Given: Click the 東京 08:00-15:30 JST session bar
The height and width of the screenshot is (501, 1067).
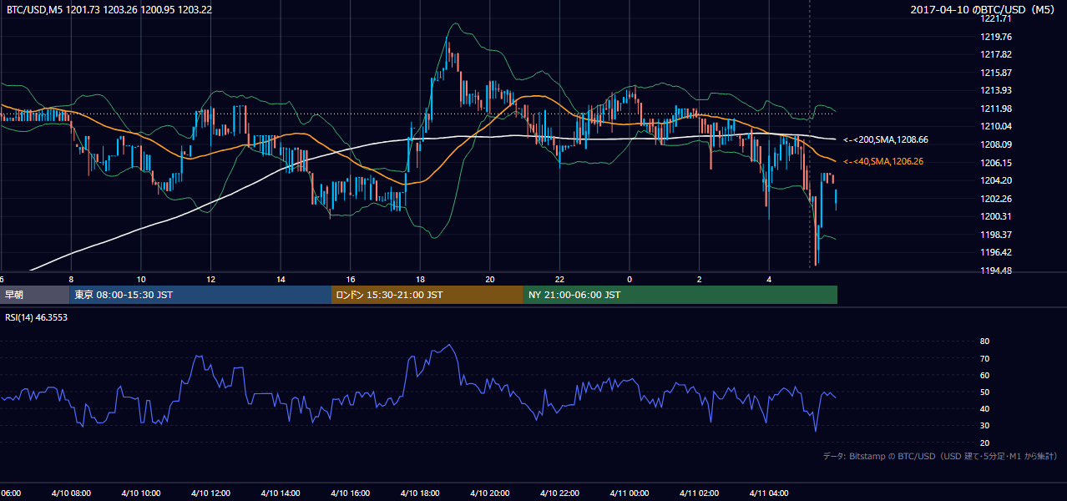Looking at the screenshot, I should pyautogui.click(x=200, y=295).
